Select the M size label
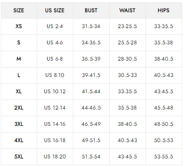Screen dimensions: 184x167 click(19, 59)
